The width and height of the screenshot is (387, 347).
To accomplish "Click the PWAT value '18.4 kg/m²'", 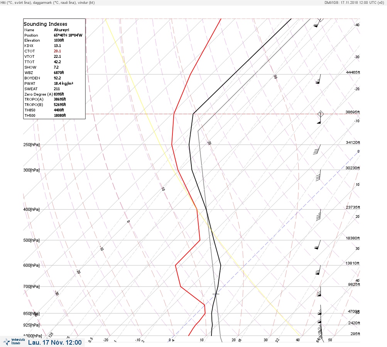I will [63, 83].
